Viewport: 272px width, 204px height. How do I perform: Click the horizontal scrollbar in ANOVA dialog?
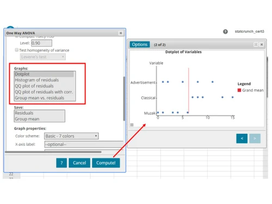pos(53,152)
